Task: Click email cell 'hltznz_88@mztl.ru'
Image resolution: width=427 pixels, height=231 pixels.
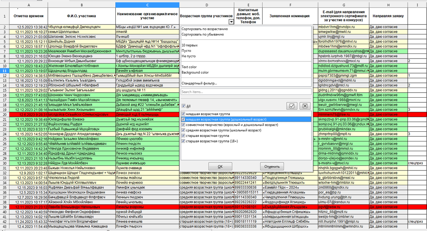Action: coord(343,212)
